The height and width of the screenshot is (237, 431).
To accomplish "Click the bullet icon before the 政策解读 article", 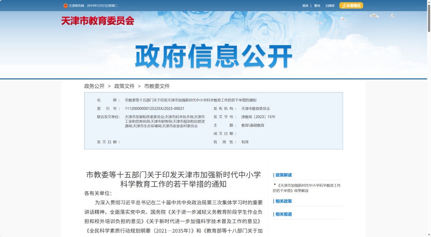I will tap(274, 185).
